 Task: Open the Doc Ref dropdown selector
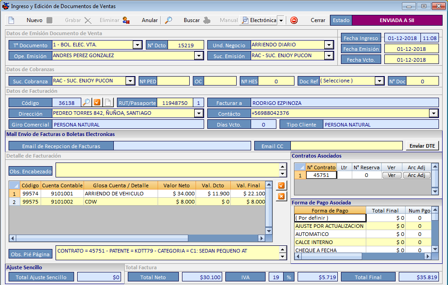(x=379, y=81)
